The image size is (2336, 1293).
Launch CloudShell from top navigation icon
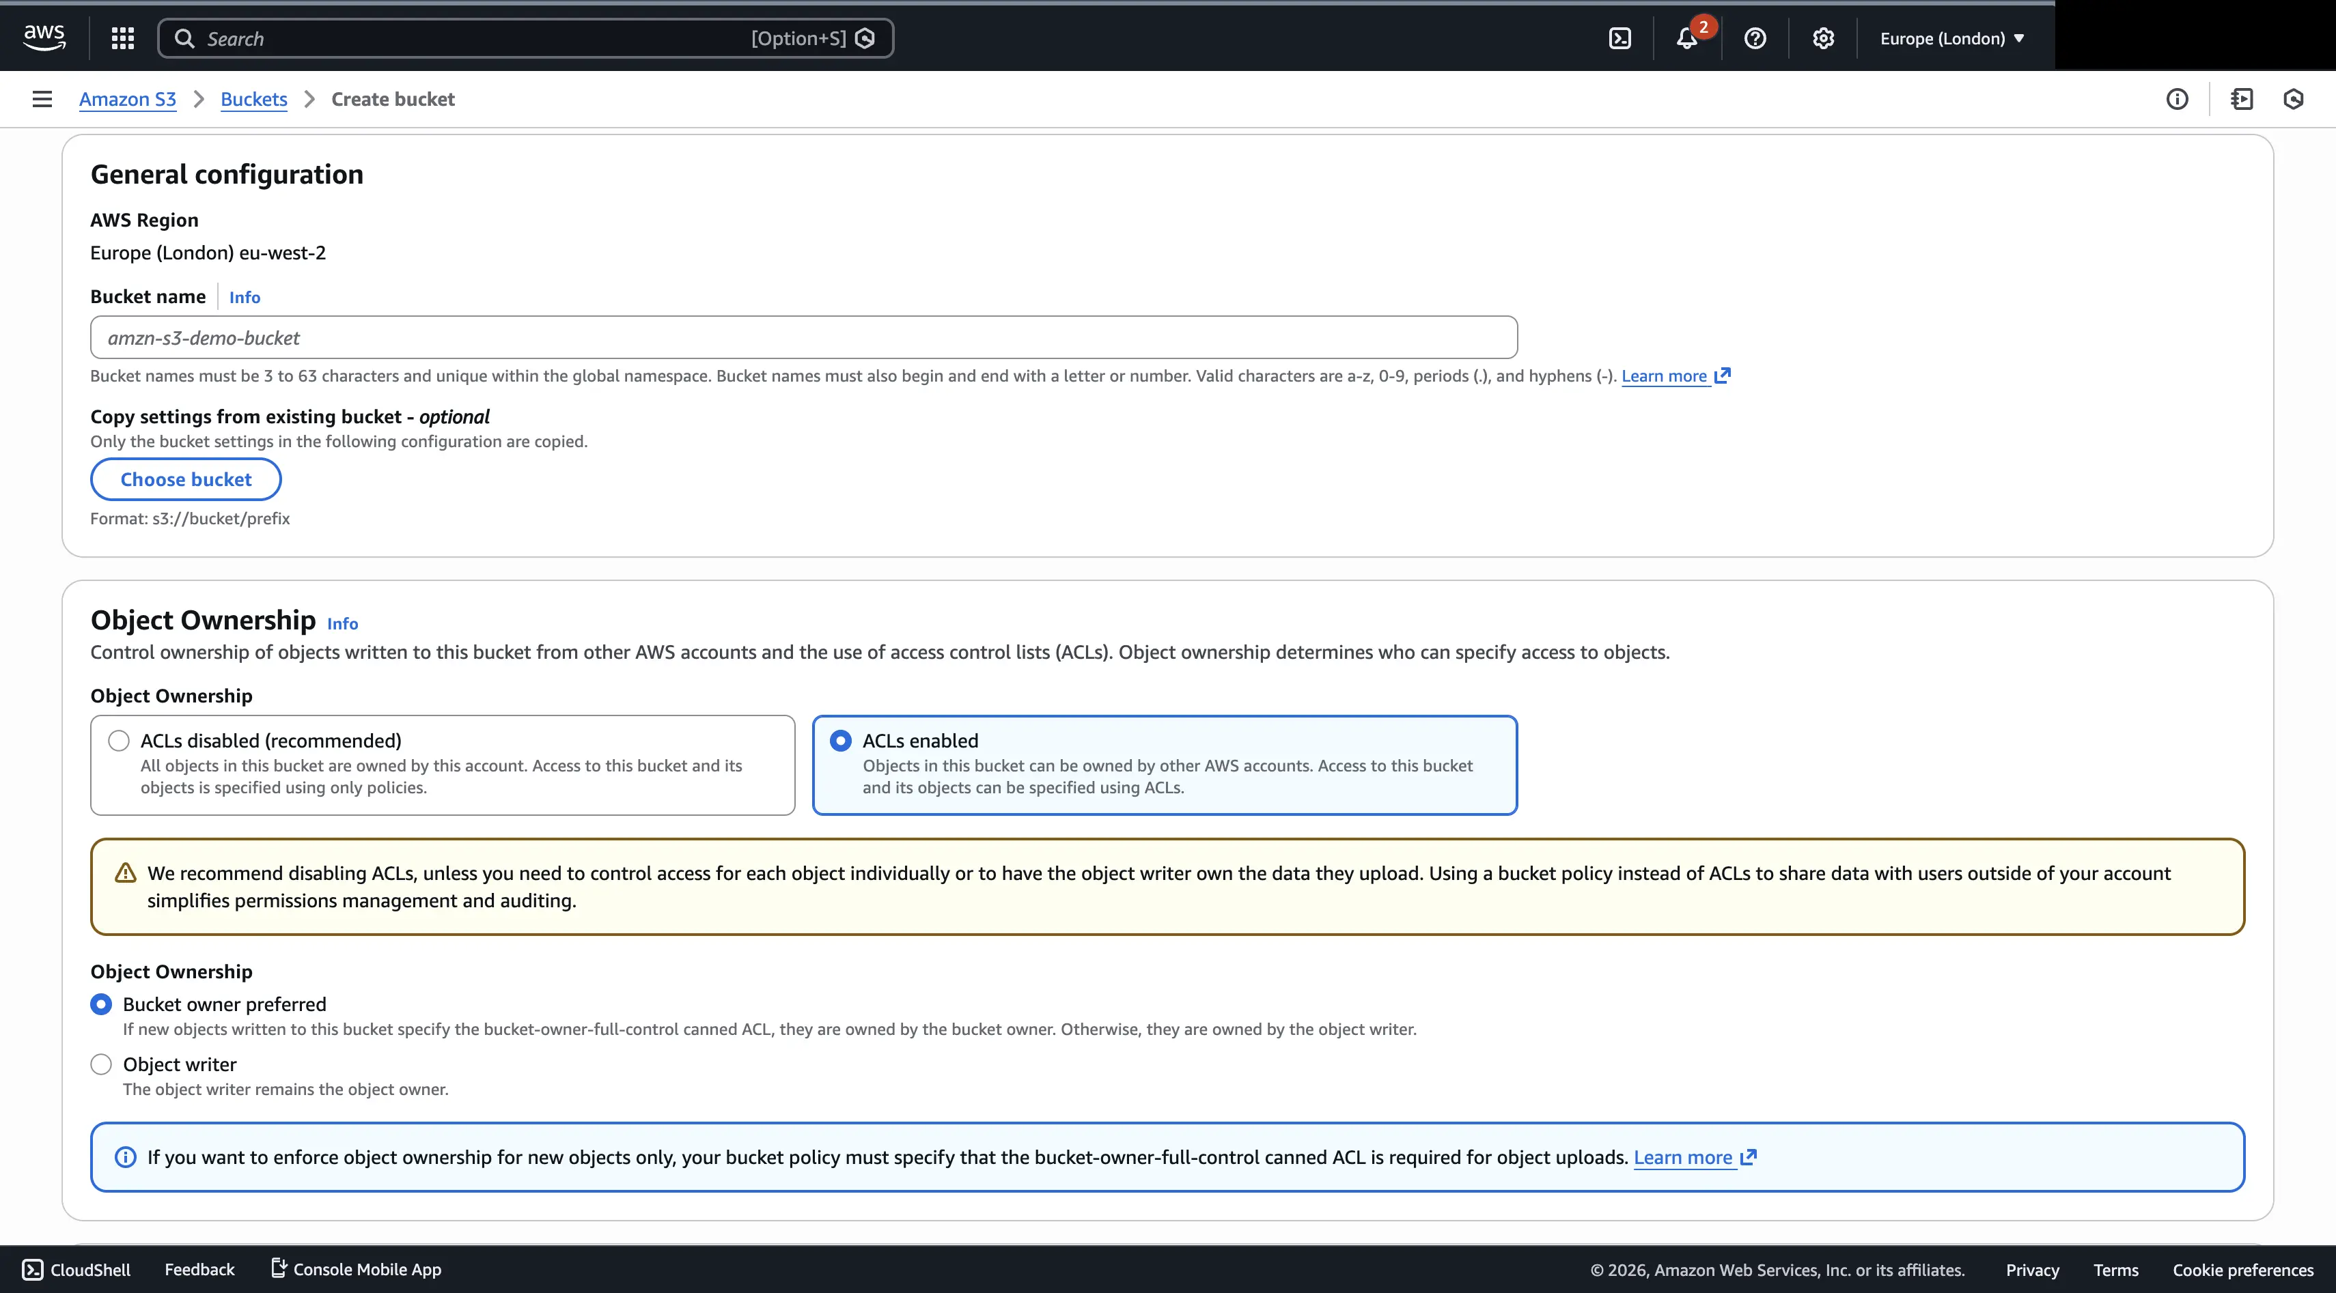tap(1619, 38)
